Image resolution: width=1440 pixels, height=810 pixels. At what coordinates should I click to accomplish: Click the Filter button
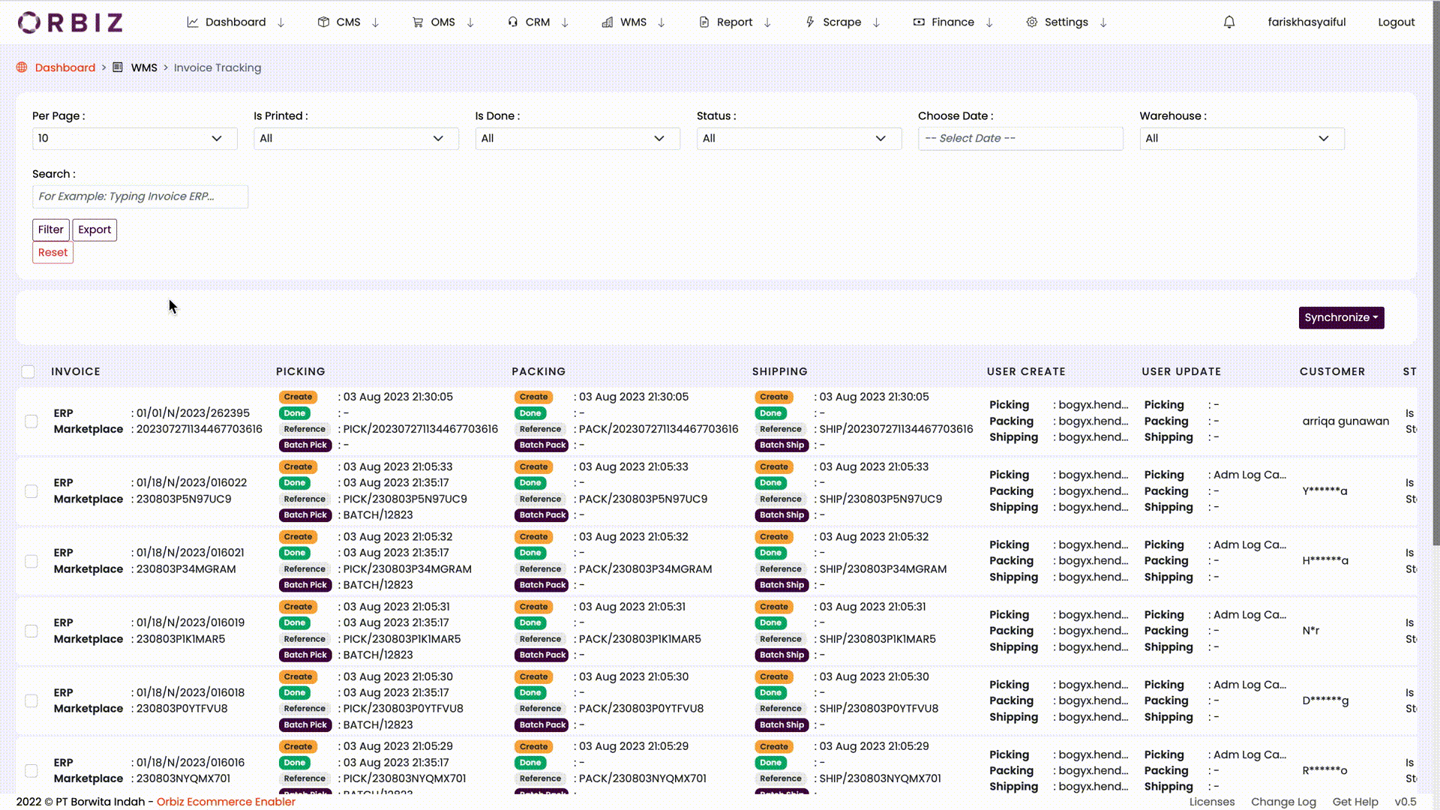click(51, 229)
